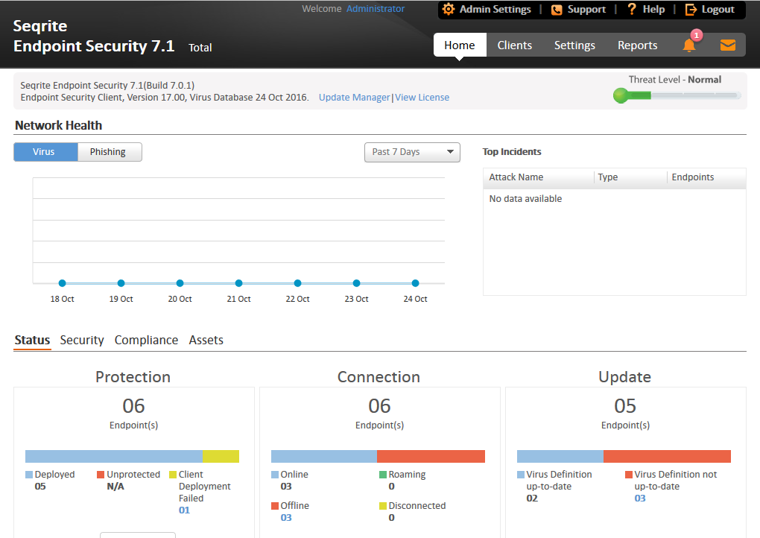The height and width of the screenshot is (538, 760).
Task: Click the "Top Incidents" heading
Action: [x=512, y=152]
